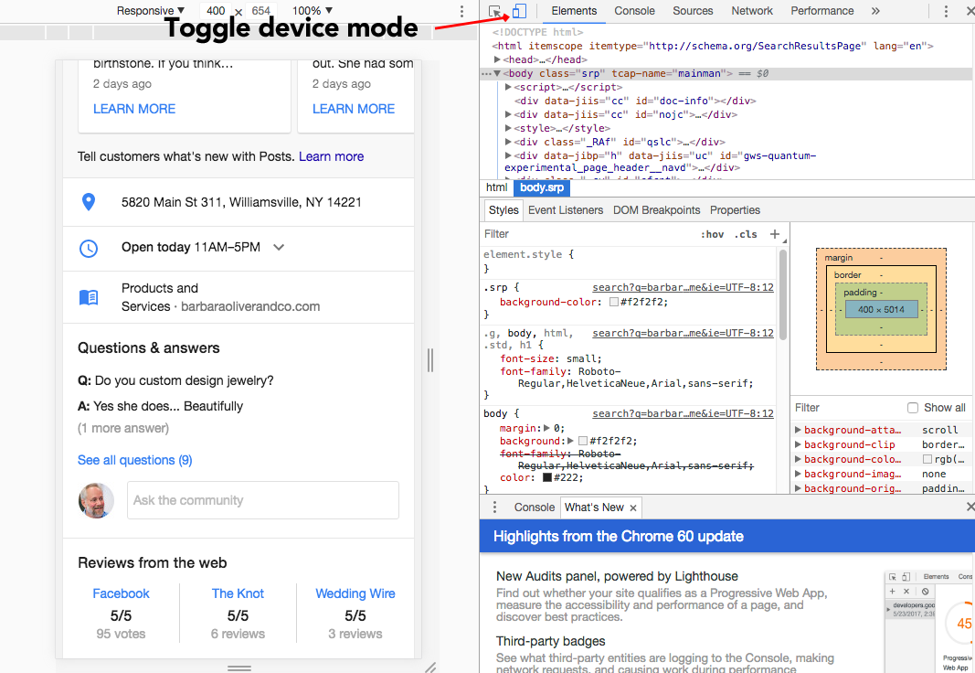The height and width of the screenshot is (673, 975).
Task: Click the Ask the community input
Action: [x=263, y=500]
